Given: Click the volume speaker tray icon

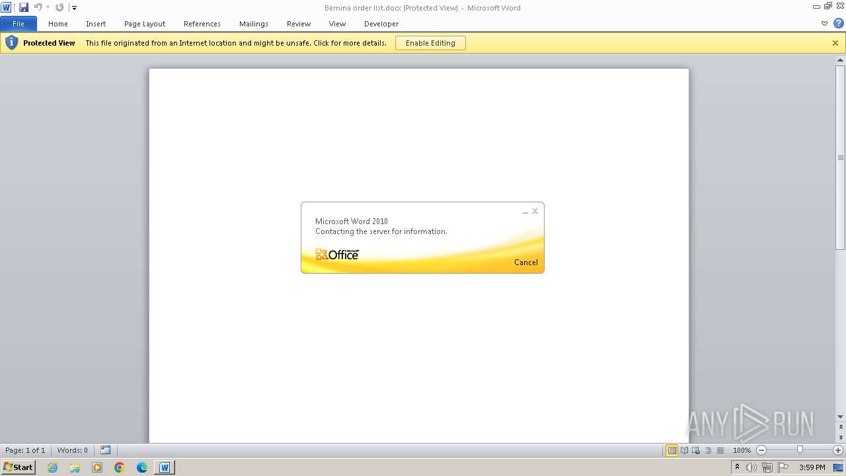Looking at the screenshot, I should (x=751, y=467).
